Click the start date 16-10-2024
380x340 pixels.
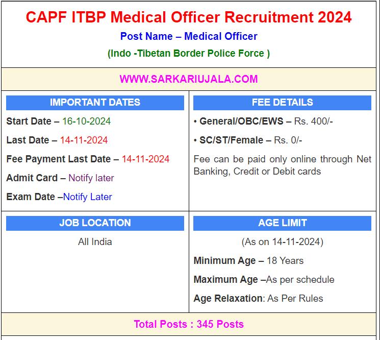point(86,122)
